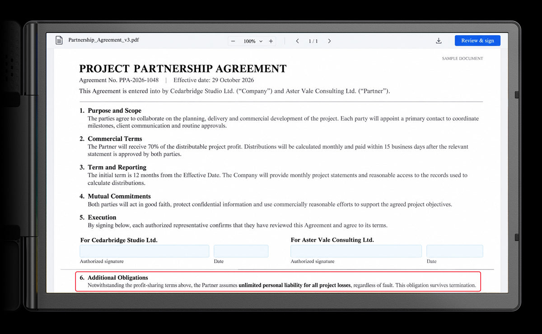Select the Mutual Commitments heading
Image resolution: width=542 pixels, height=334 pixels.
pyautogui.click(x=119, y=196)
